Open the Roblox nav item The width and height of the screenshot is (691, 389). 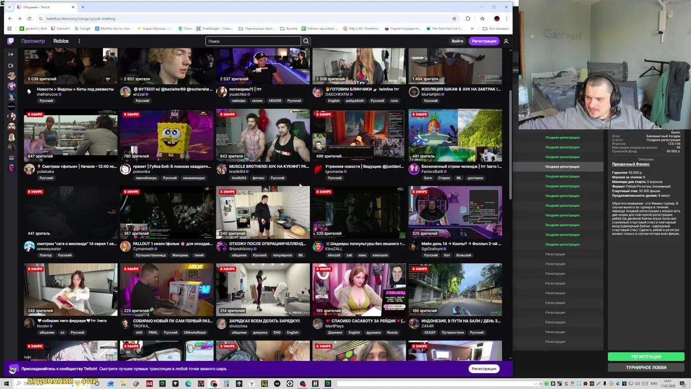coord(61,41)
